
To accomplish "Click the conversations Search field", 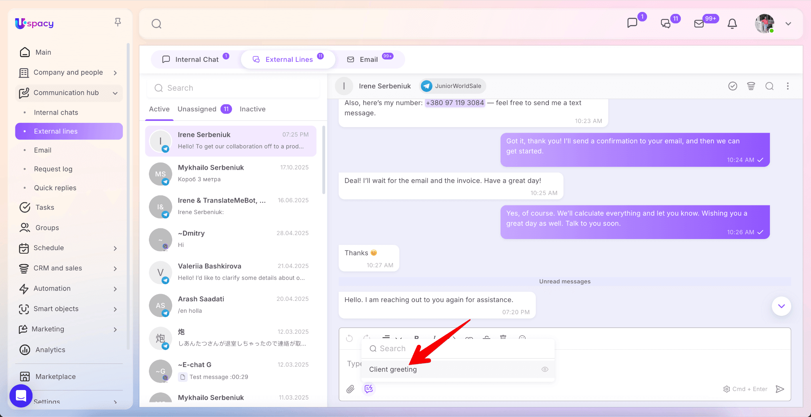I will click(x=234, y=88).
